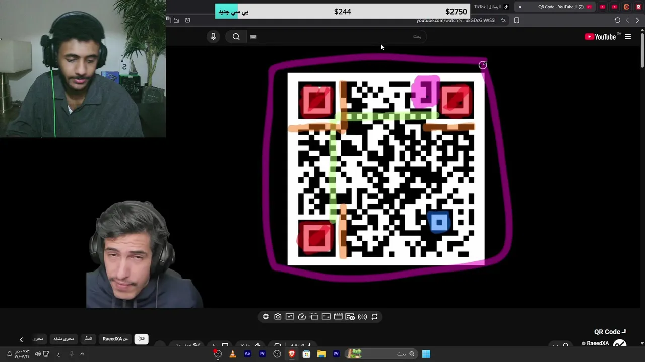Open OBS with red recording dot
The height and width of the screenshot is (362, 645).
click(x=218, y=354)
